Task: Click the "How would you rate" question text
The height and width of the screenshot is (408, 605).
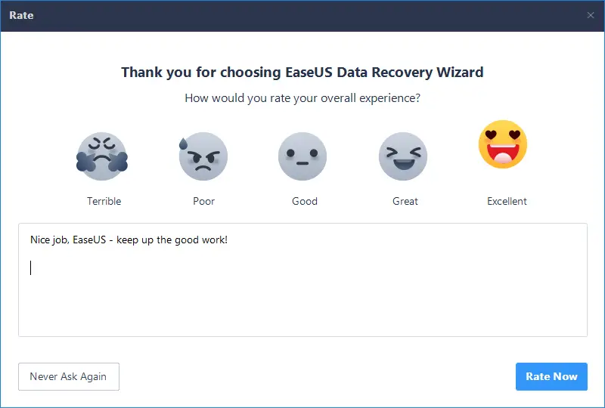Action: click(302, 98)
